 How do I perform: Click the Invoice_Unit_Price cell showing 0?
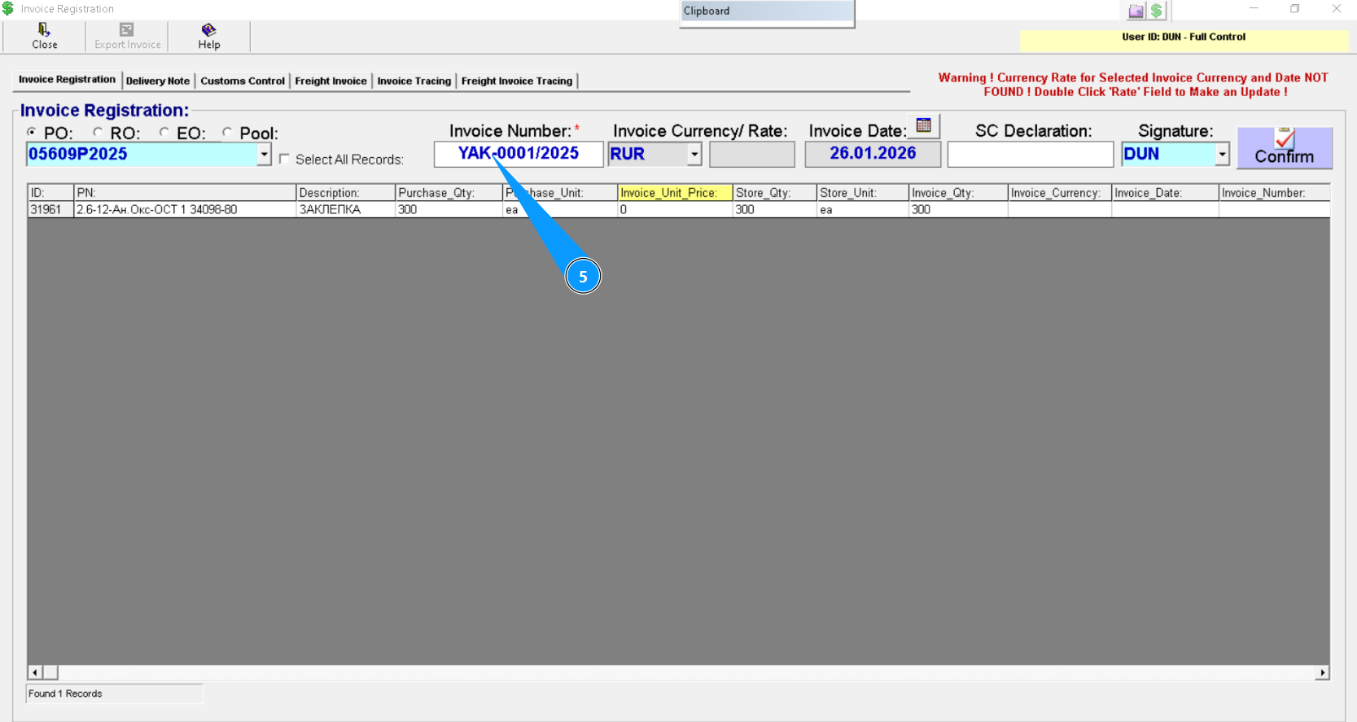click(675, 209)
